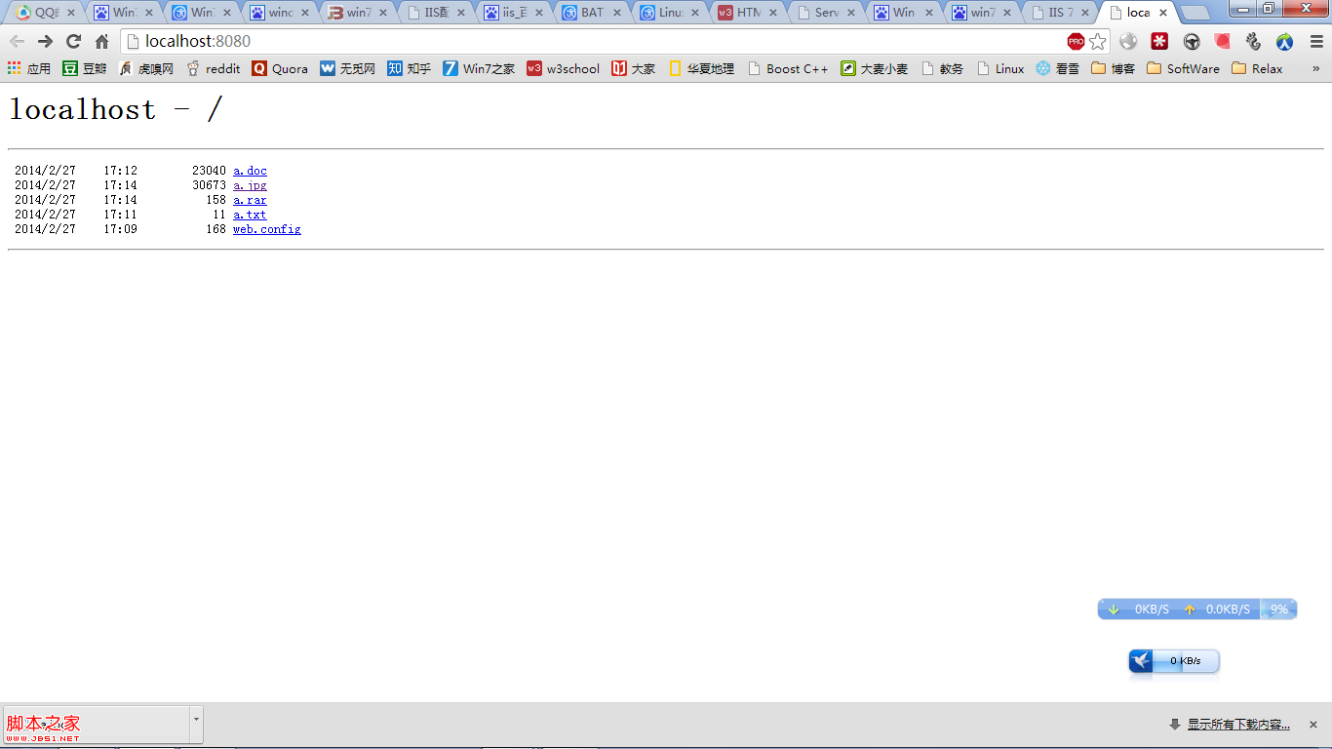This screenshot has height=749, width=1332.
Task: Show hidden bookmarks with the » chevron
Action: pyautogui.click(x=1315, y=68)
